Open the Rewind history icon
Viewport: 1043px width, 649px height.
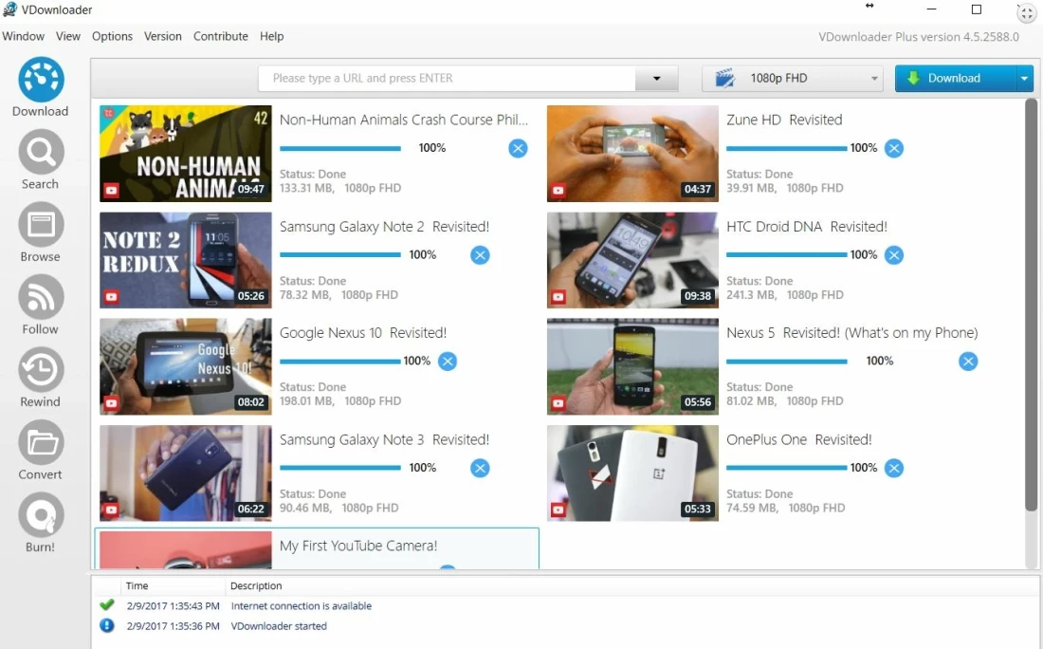(41, 370)
